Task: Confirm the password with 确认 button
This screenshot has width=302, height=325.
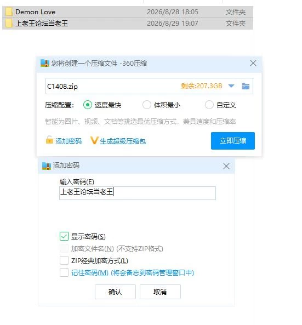Action: 115,292
